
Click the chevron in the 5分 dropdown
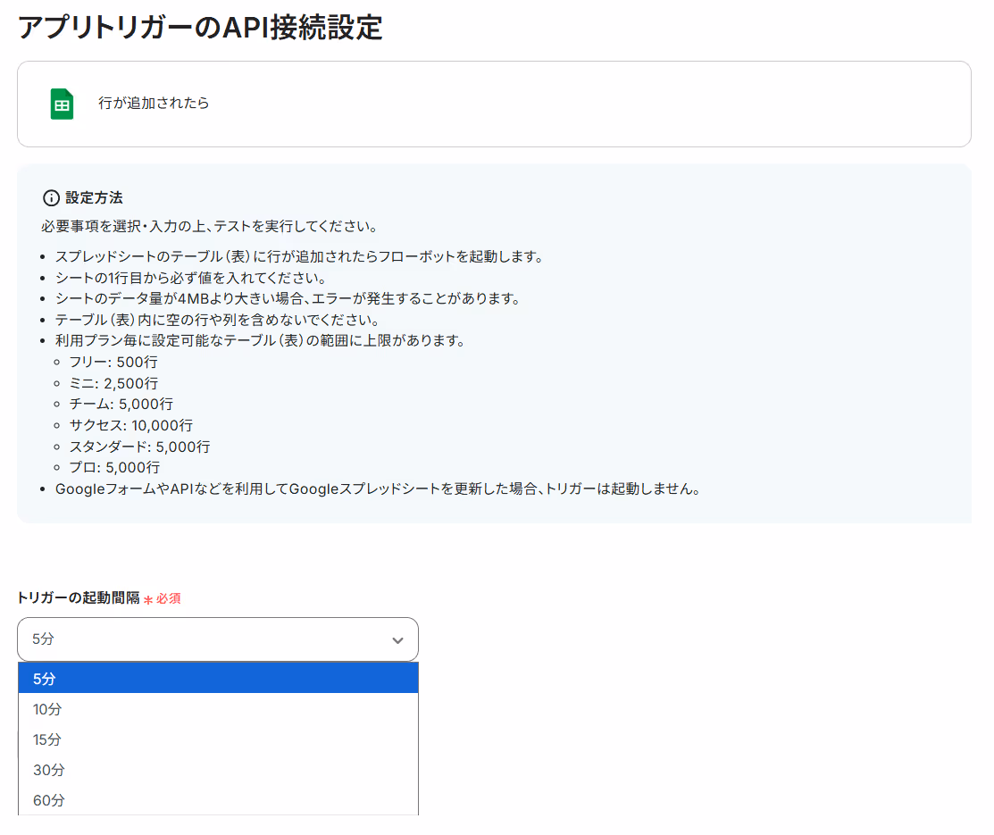[397, 640]
